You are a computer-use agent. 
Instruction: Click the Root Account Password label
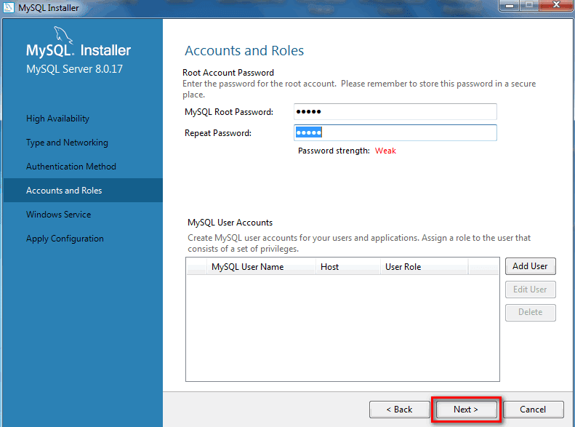click(x=228, y=73)
